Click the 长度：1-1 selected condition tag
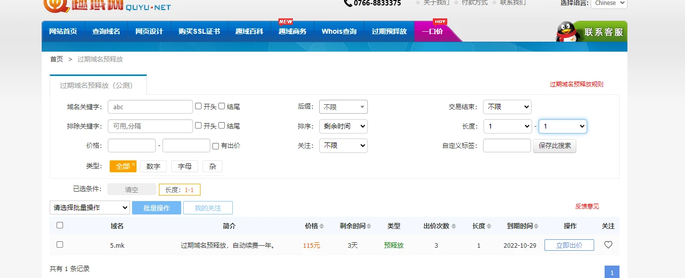685x278 pixels. [180, 190]
